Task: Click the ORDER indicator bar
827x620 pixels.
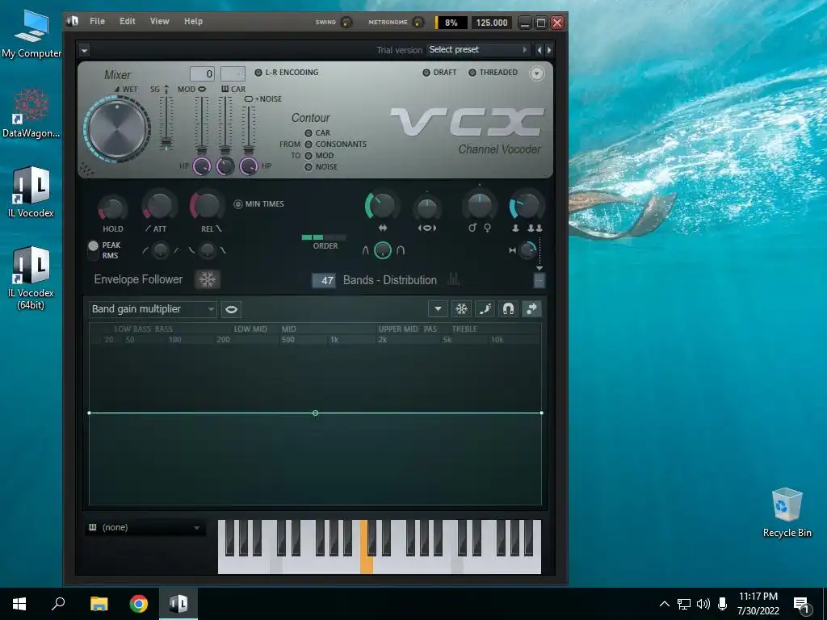Action: click(324, 237)
